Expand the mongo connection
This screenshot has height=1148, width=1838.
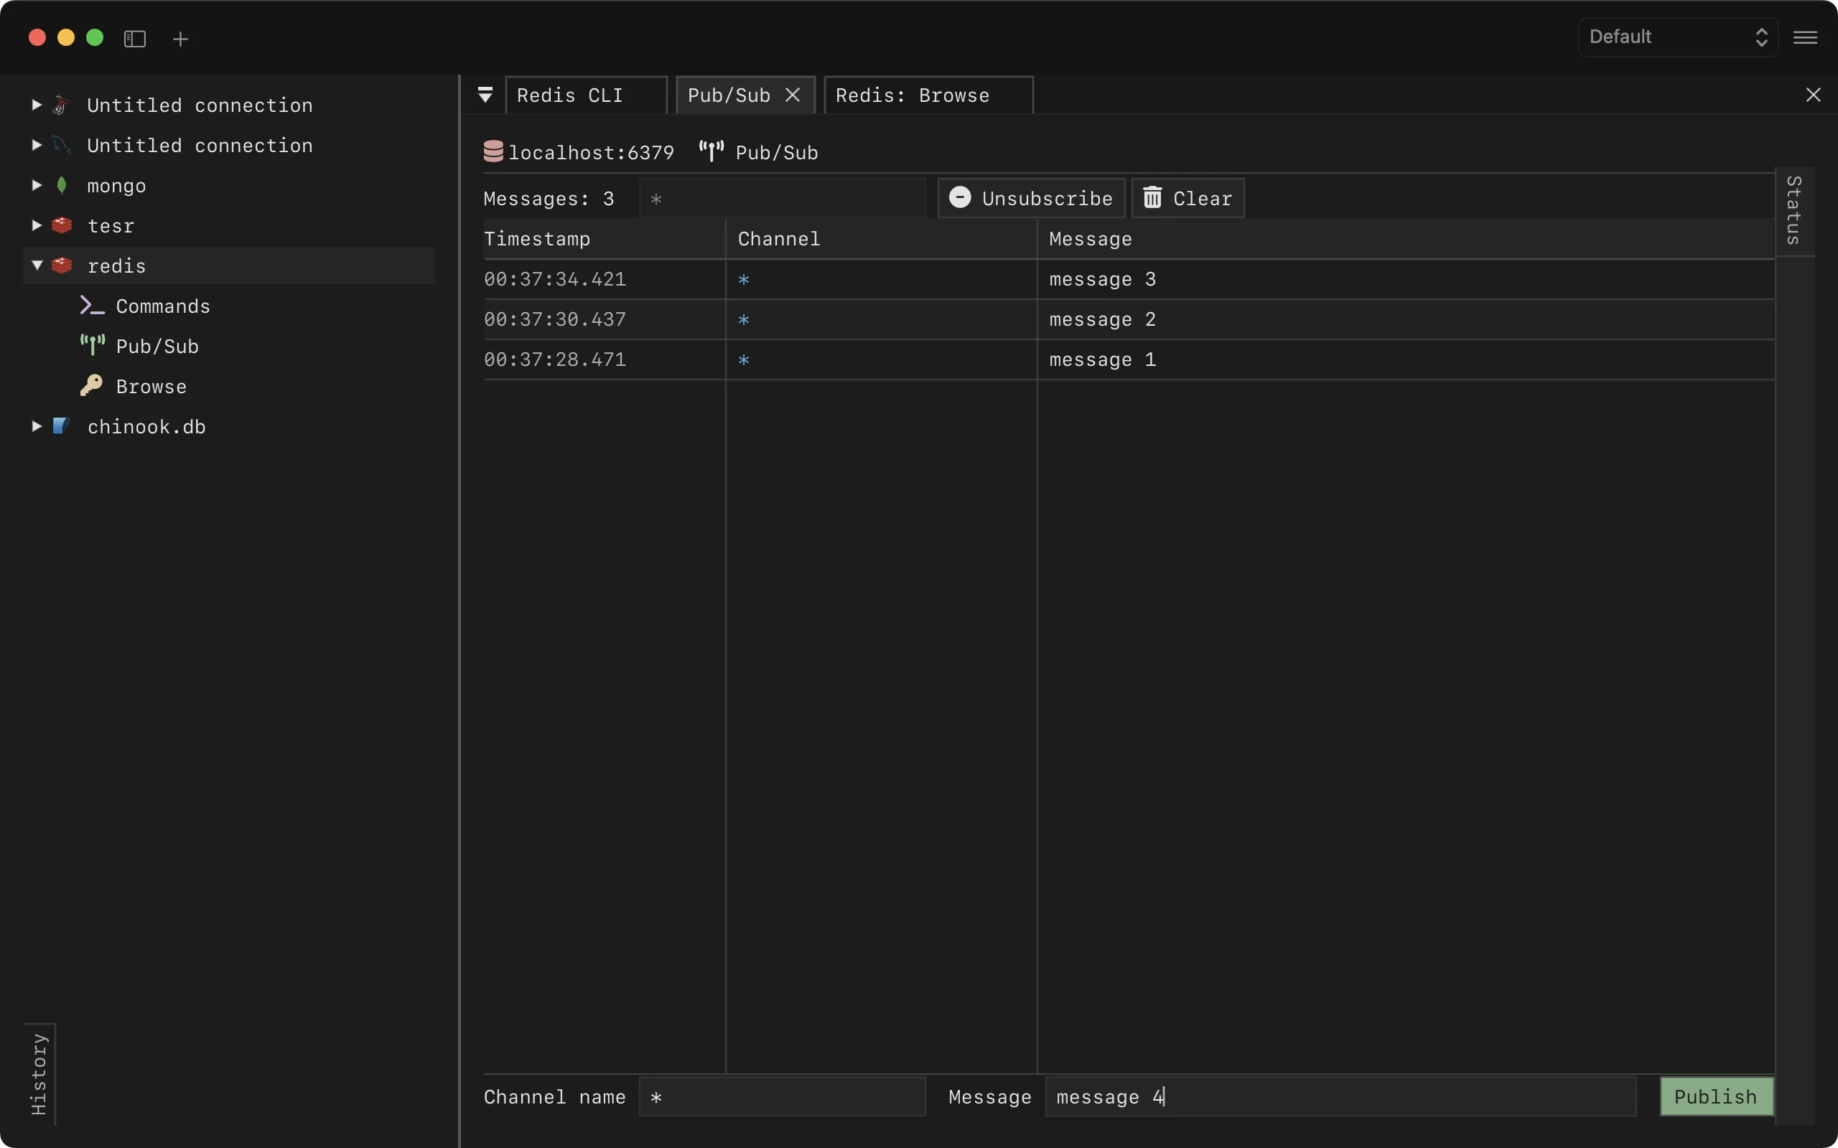coord(35,185)
